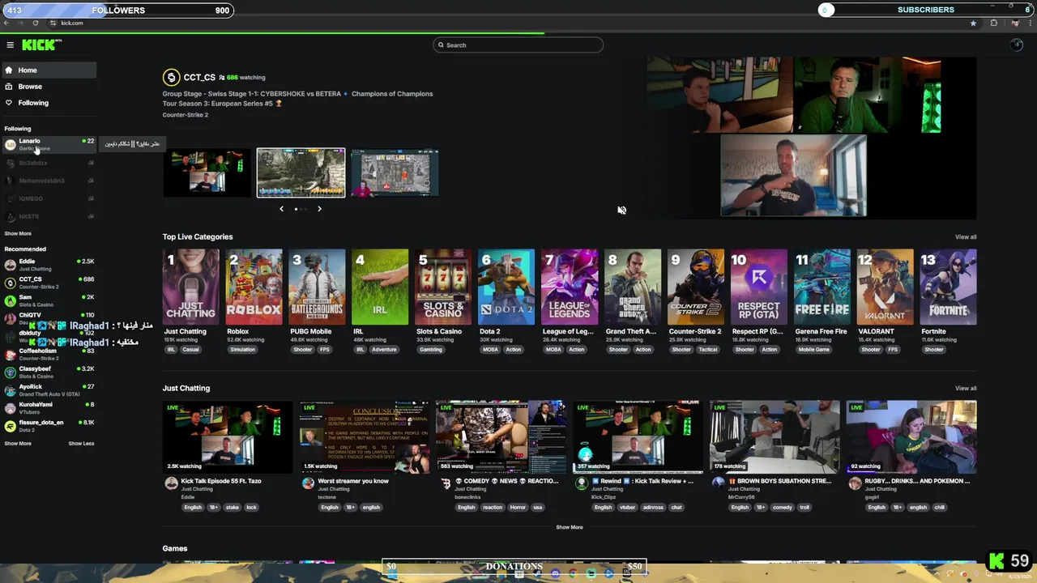Screen dimensions: 1037x583
Task: Open ChiQTV channel in Recommended list
Action: (x=49, y=318)
